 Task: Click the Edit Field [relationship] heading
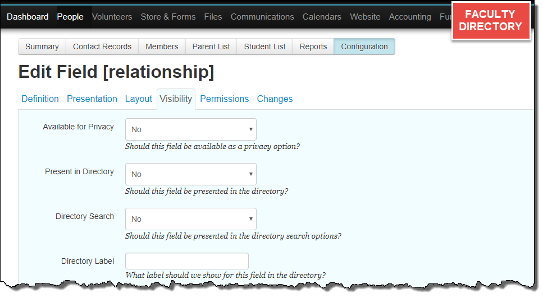tap(116, 72)
